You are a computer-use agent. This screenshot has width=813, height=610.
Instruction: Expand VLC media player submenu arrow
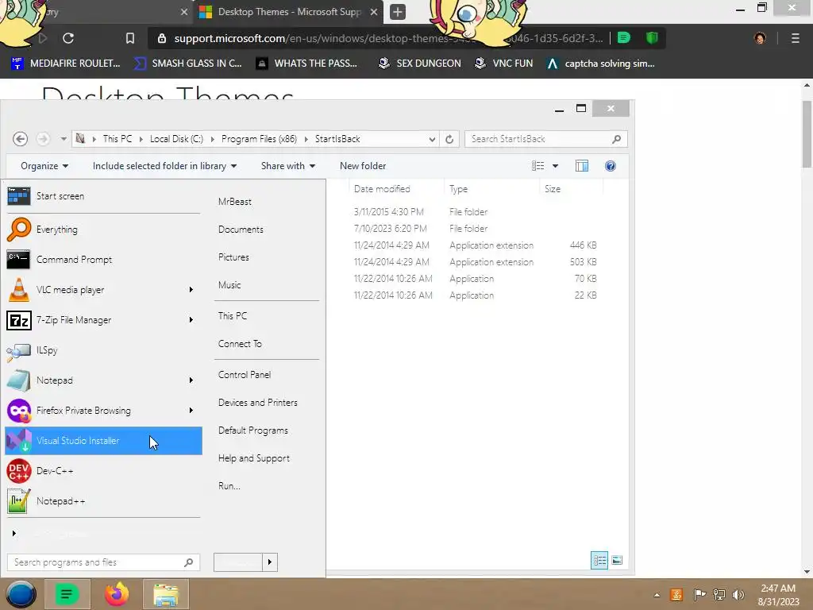pos(191,289)
